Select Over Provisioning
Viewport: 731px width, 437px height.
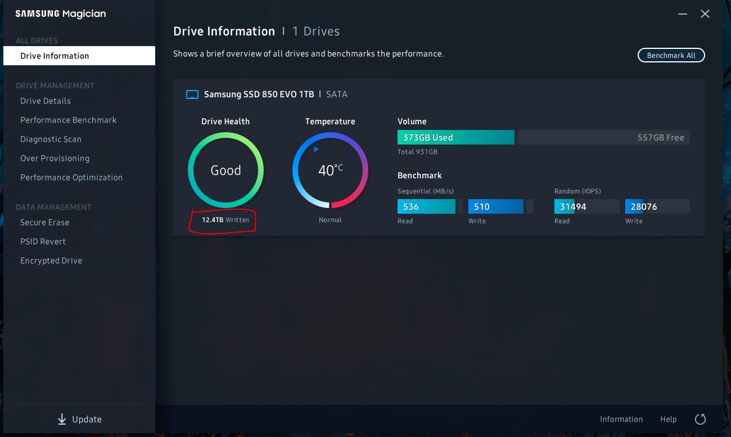55,159
